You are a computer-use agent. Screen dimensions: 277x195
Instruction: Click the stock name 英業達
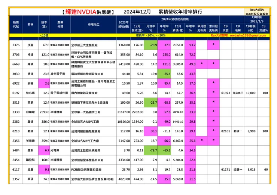[30, 141]
